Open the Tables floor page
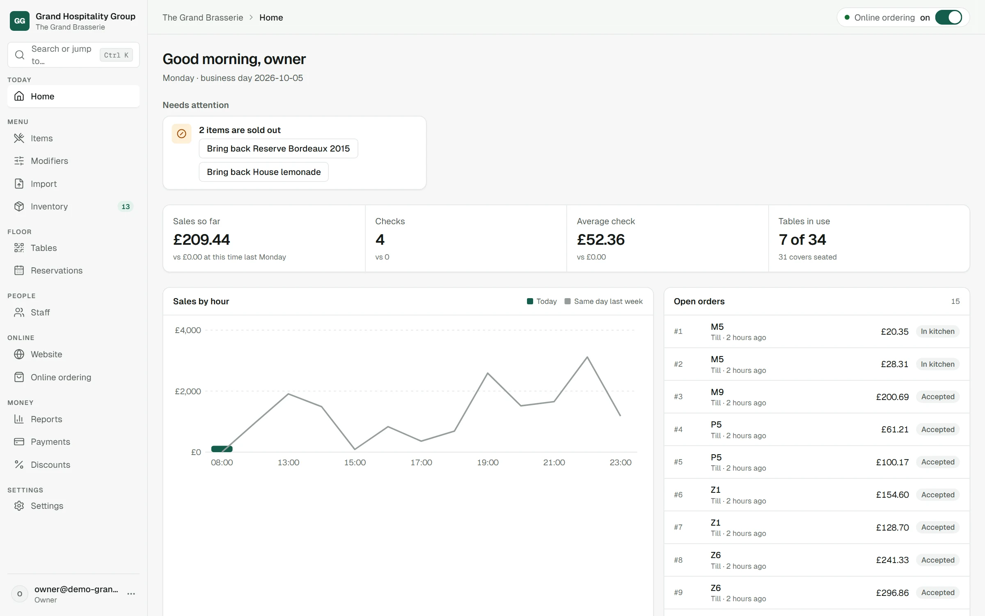 pyautogui.click(x=73, y=248)
